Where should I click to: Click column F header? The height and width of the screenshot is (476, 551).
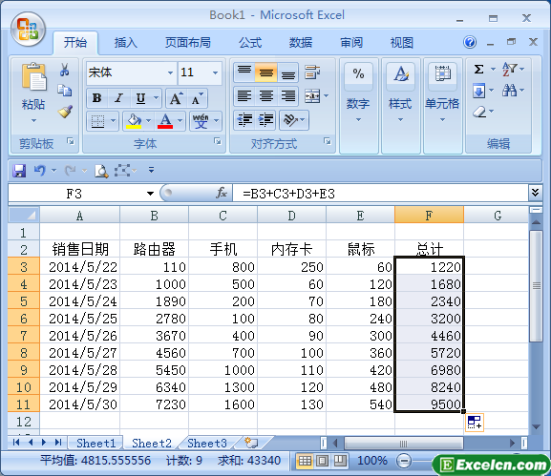pos(429,216)
